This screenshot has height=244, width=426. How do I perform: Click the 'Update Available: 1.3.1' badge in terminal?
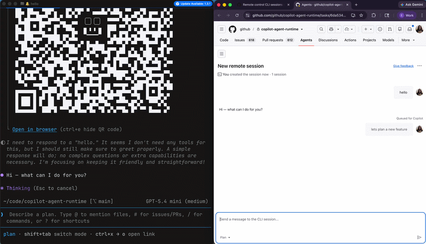(x=193, y=4)
